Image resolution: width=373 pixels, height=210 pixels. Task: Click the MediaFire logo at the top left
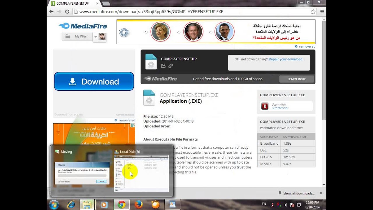(x=83, y=26)
